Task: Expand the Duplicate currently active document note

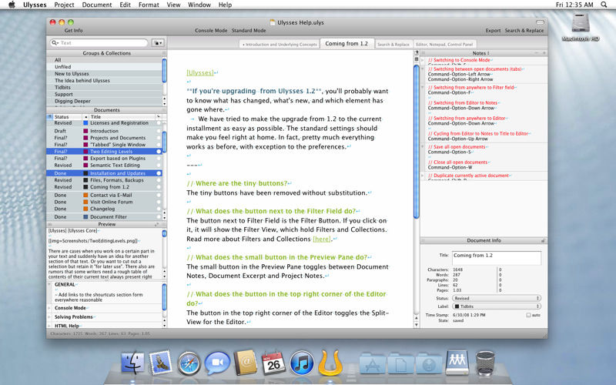Action: click(x=423, y=176)
